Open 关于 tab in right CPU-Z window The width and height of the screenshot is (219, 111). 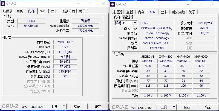192,12
